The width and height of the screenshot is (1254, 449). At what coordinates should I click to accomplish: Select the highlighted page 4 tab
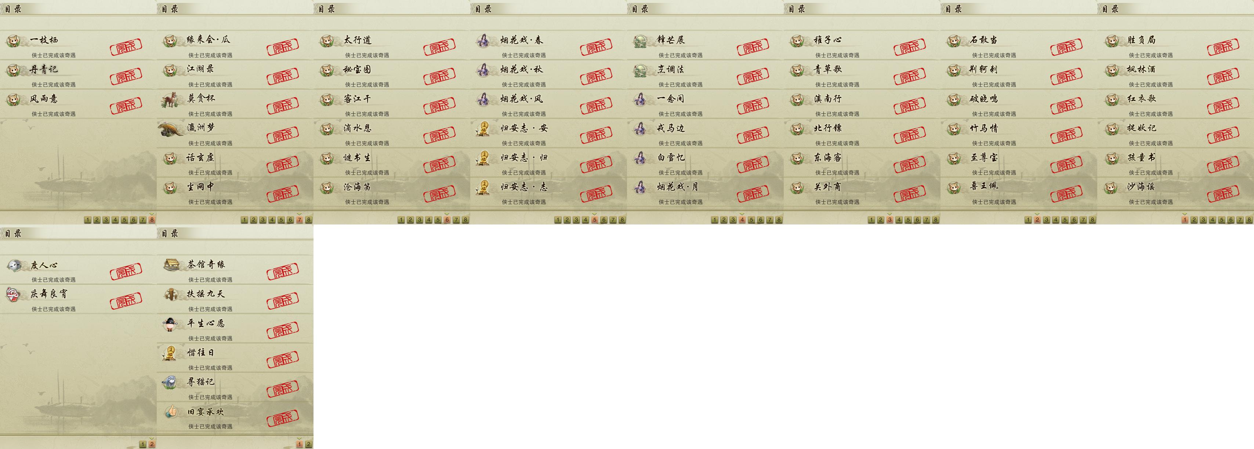click(x=742, y=220)
